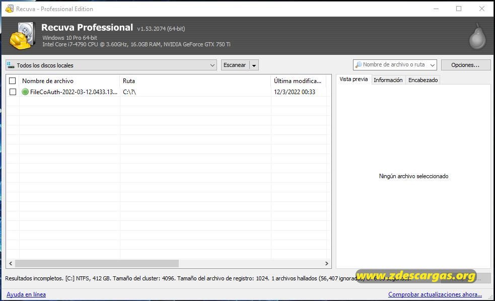Minimize the Recuva window
This screenshot has height=301, width=495.
click(x=436, y=9)
